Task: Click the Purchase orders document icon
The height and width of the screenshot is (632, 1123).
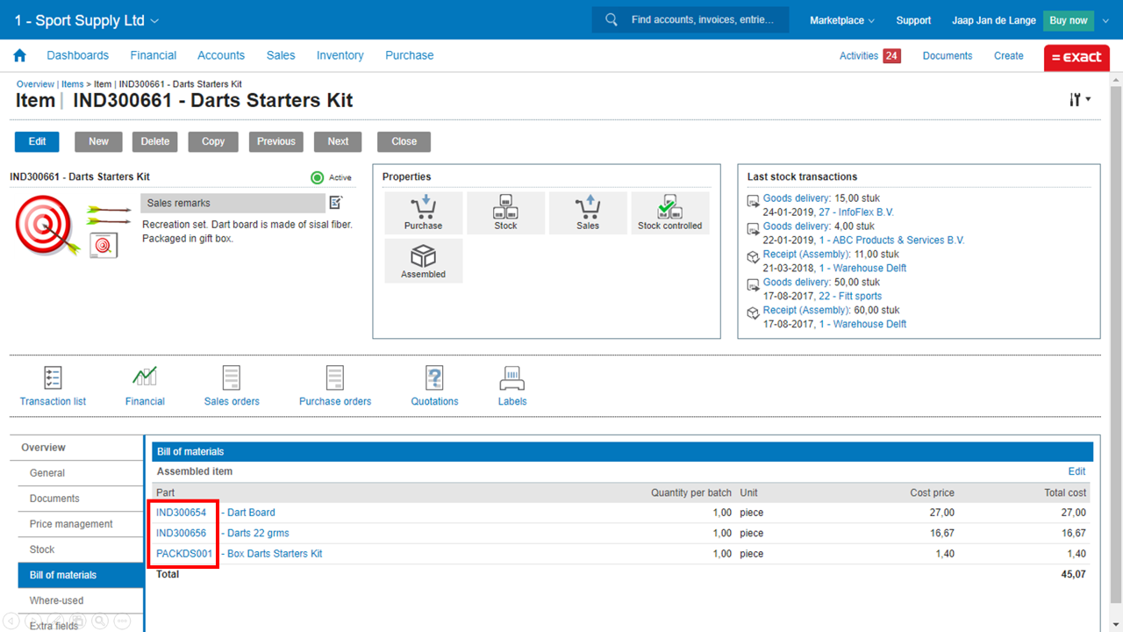Action: pos(335,378)
